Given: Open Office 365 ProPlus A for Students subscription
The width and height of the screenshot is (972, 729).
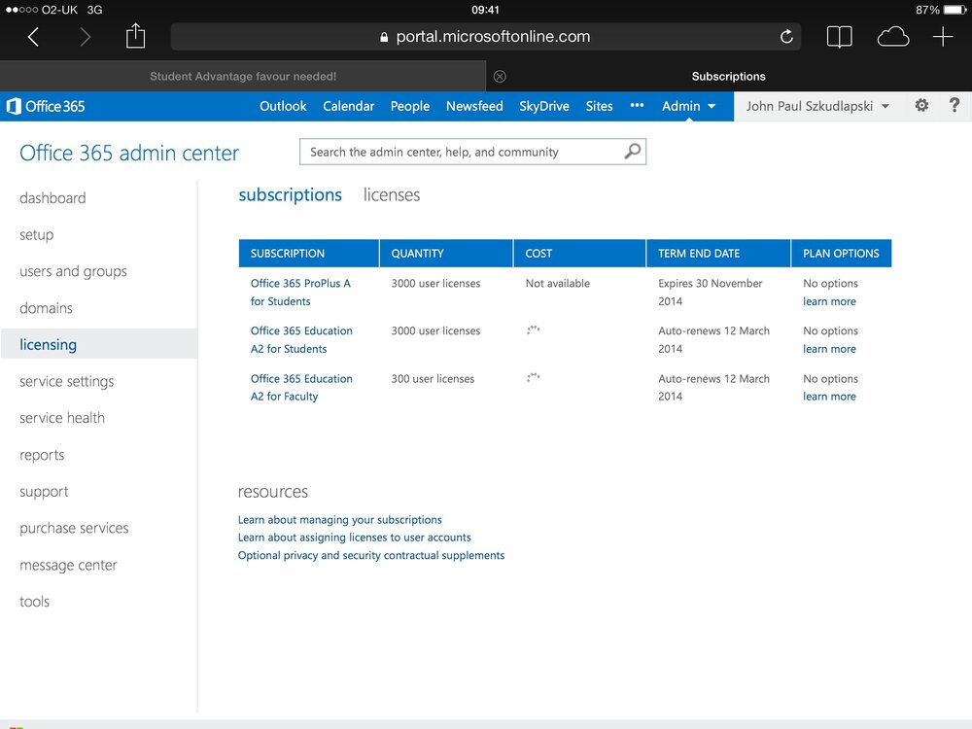Looking at the screenshot, I should 300,292.
